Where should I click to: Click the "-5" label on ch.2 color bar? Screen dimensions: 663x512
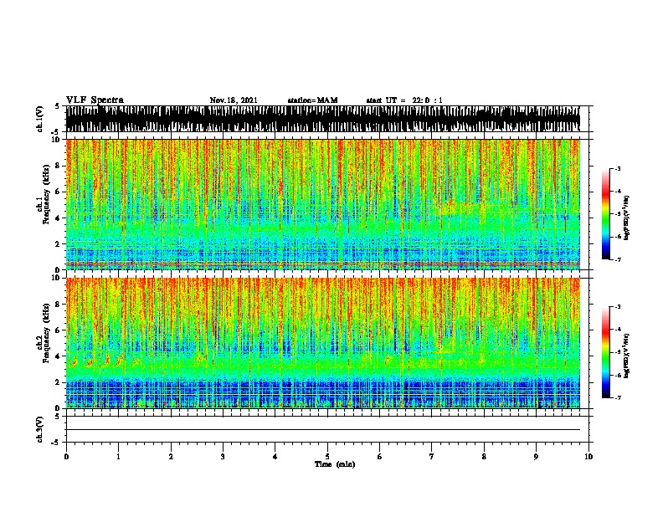(x=618, y=352)
